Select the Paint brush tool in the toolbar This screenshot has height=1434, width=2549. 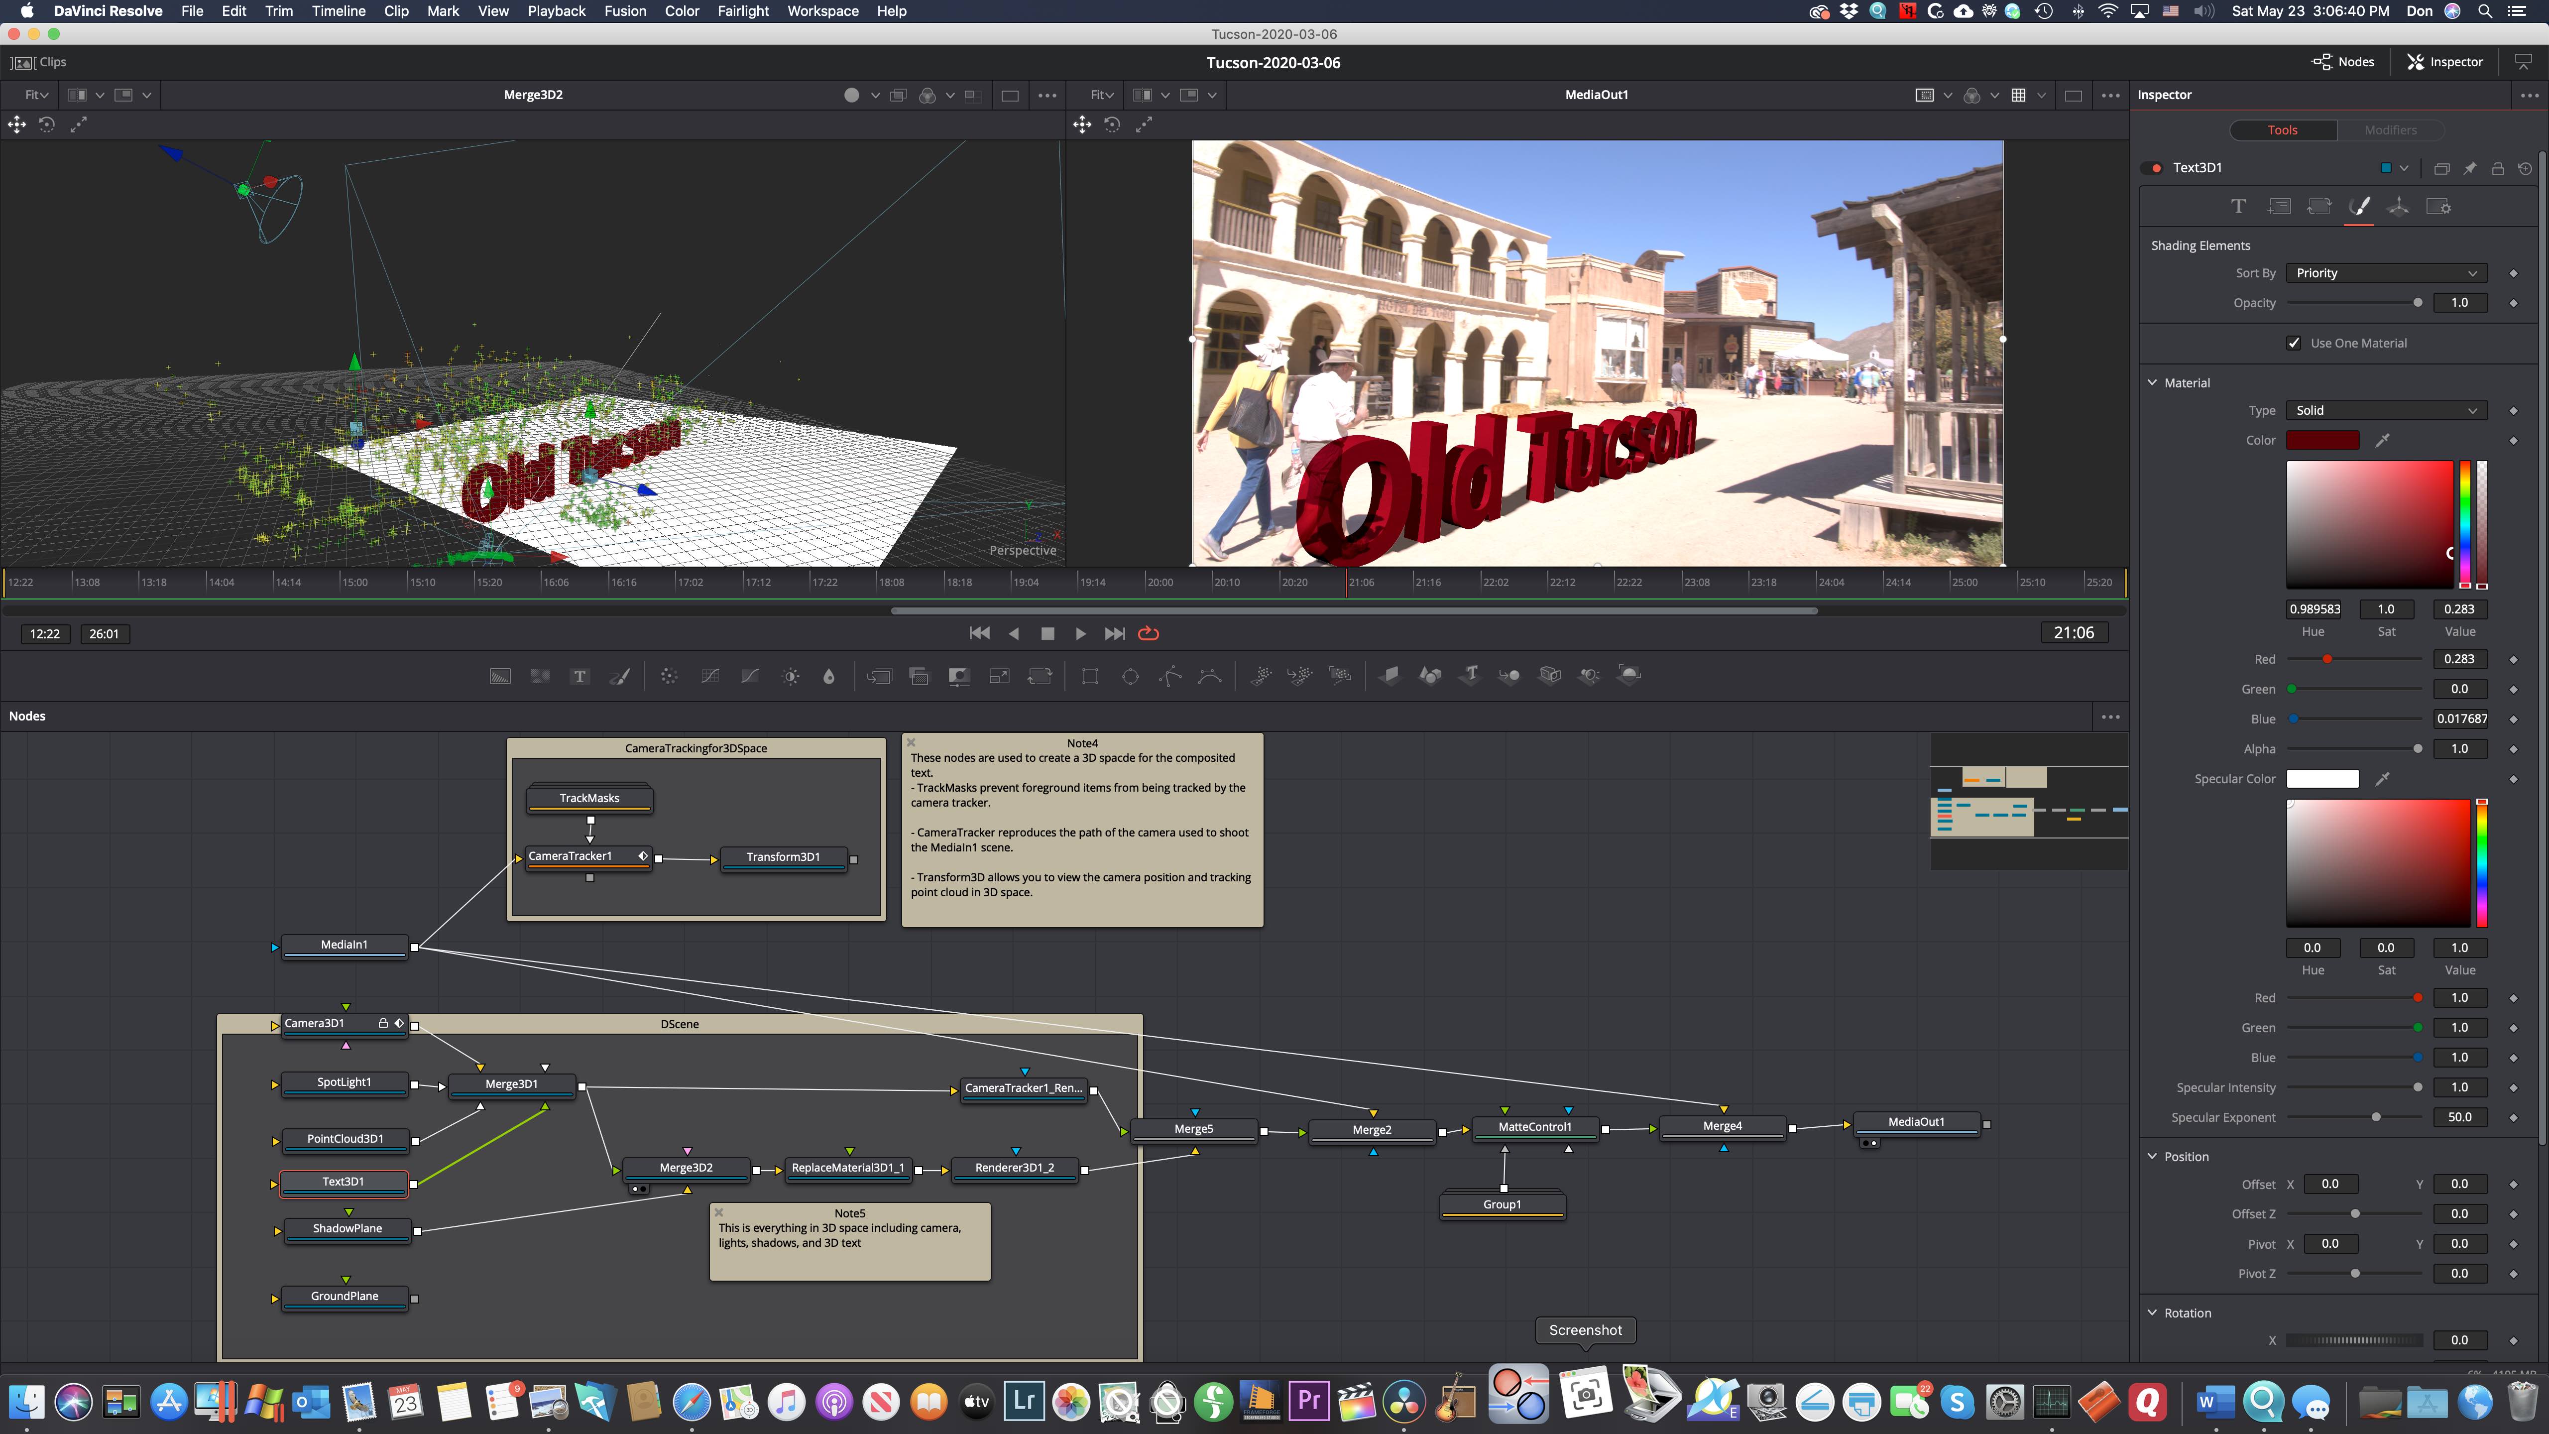click(x=620, y=676)
